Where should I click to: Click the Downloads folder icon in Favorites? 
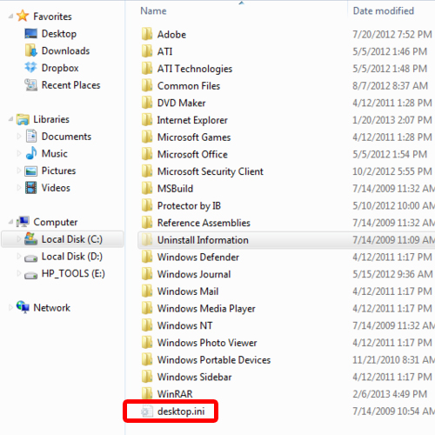pos(30,50)
